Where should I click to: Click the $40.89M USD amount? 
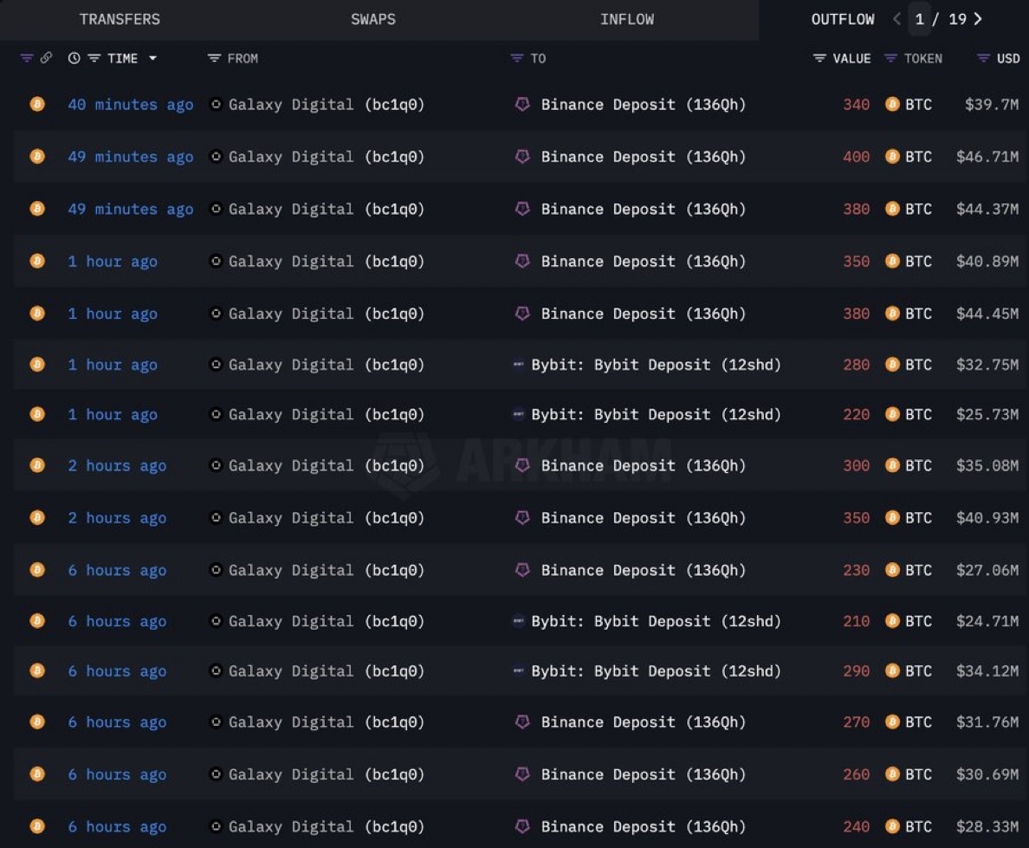(x=987, y=262)
